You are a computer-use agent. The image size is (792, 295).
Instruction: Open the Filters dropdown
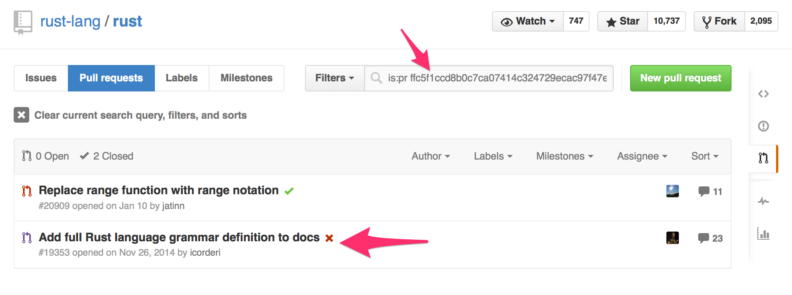click(x=334, y=78)
